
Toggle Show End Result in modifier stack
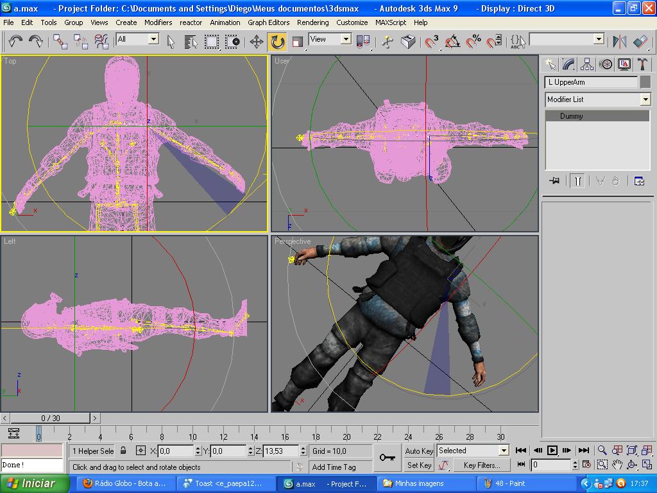coord(577,181)
